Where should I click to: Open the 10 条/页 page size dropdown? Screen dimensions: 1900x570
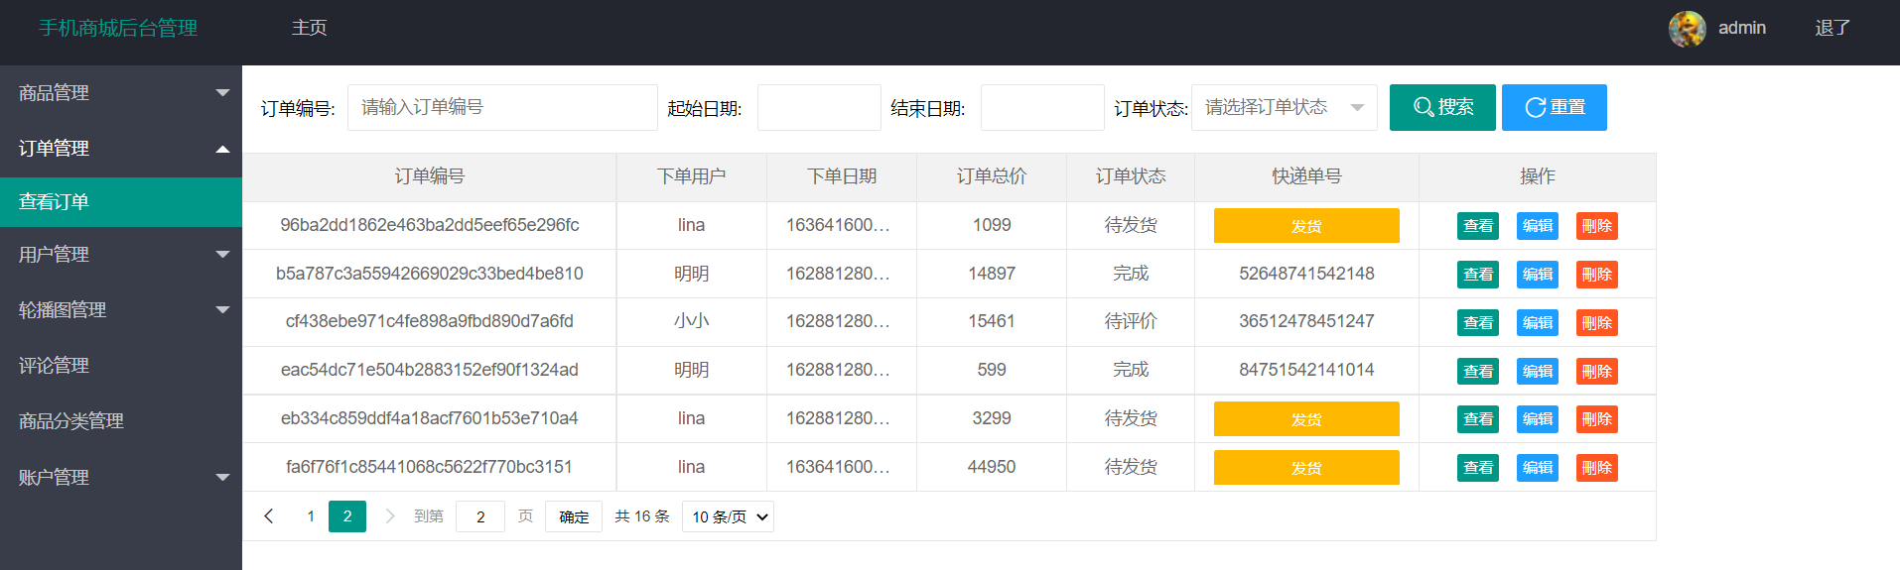pos(729,516)
